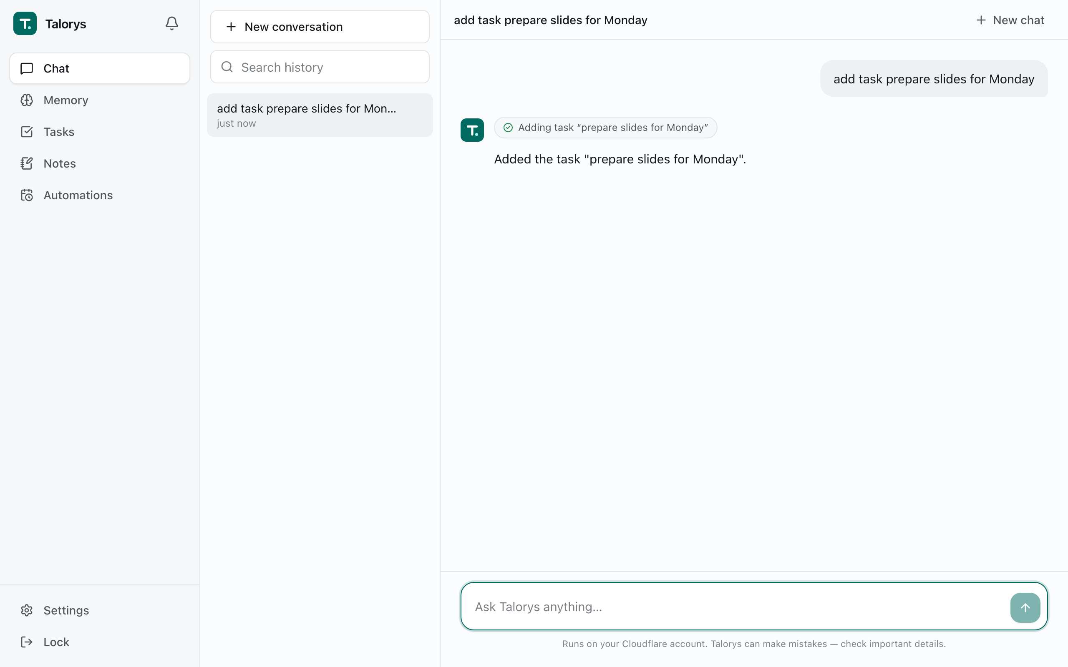
Task: Click the Memory brain icon
Action: (x=27, y=100)
